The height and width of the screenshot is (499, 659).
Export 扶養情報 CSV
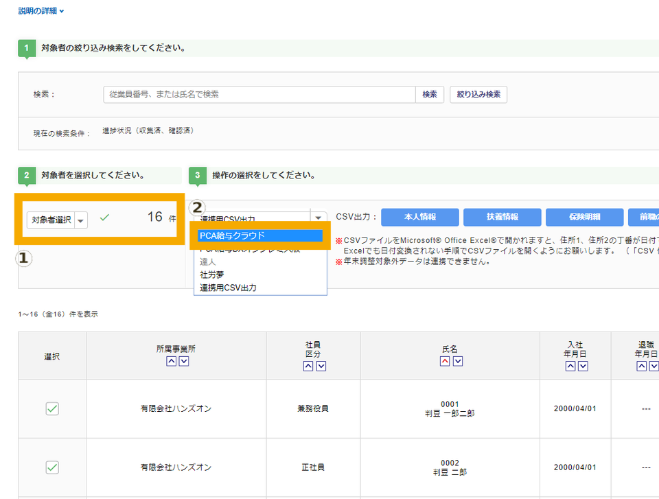coord(502,217)
